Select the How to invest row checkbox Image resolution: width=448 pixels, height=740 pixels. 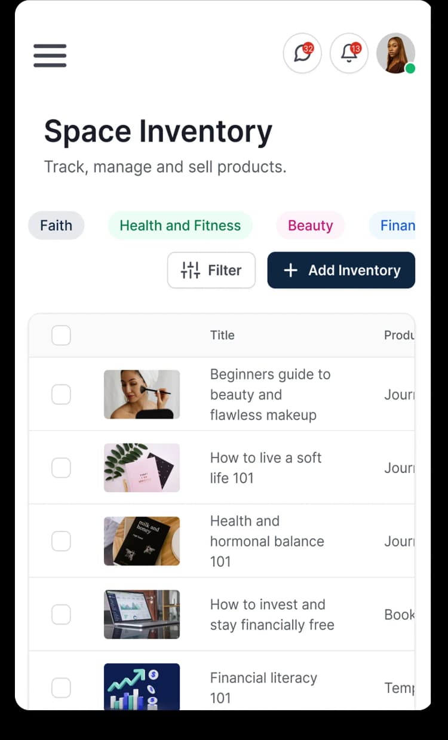point(61,614)
